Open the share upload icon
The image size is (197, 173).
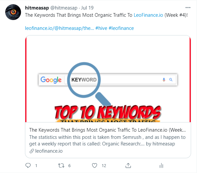coord(128,165)
